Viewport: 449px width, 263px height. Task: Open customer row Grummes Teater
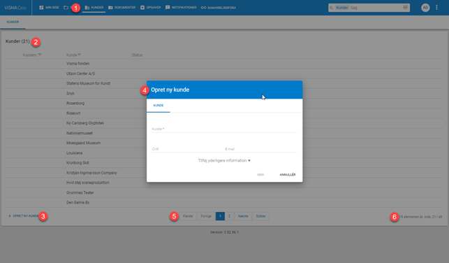[x=224, y=192]
